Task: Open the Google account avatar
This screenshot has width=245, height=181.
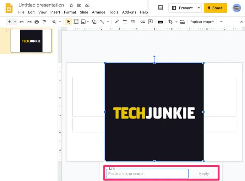Action: 236,8
